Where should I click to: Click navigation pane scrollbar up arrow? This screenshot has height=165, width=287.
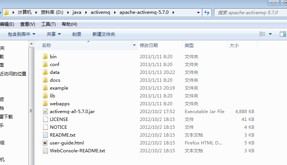coord(31,44)
